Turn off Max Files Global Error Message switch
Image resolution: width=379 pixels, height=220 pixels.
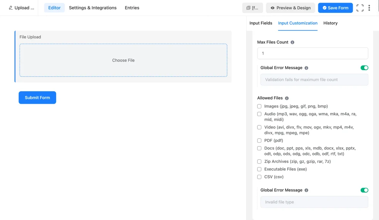click(364, 68)
